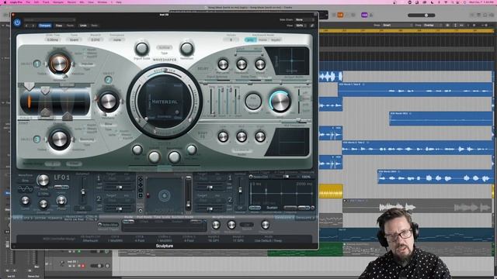The height and width of the screenshot is (279, 497).
Task: Select the Envelope 2 tab
Action: tap(305, 218)
